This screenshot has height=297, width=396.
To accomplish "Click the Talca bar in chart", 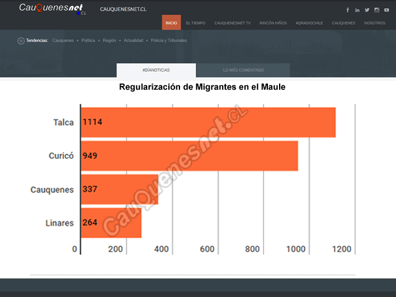I will point(209,123).
